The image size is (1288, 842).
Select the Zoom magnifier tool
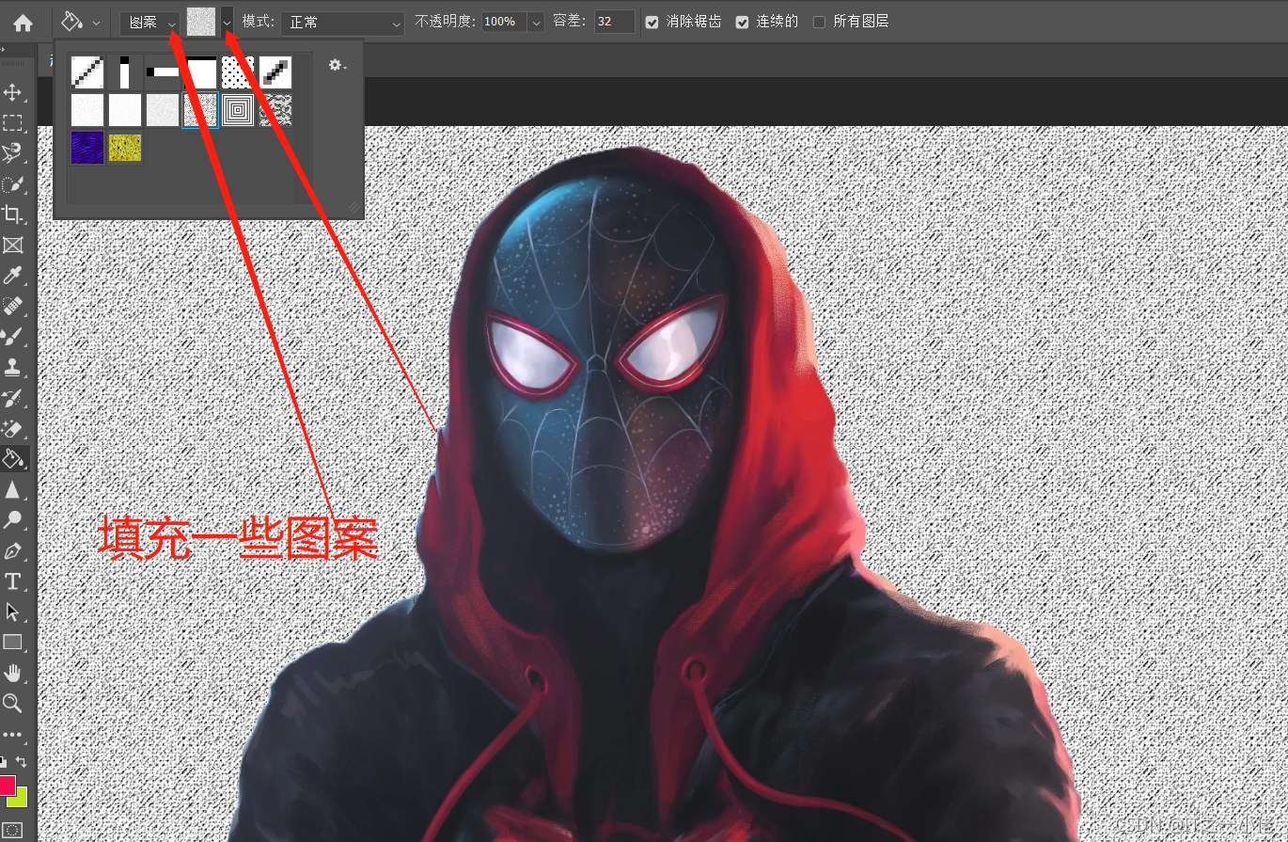point(12,704)
